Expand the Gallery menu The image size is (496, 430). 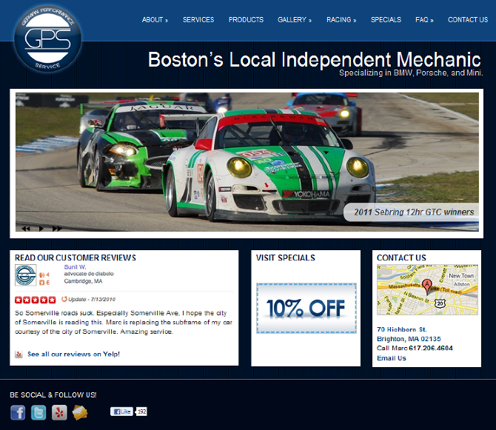point(294,20)
